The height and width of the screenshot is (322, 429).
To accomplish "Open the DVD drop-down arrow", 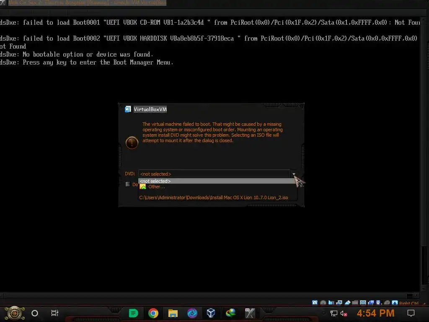I will (x=294, y=174).
